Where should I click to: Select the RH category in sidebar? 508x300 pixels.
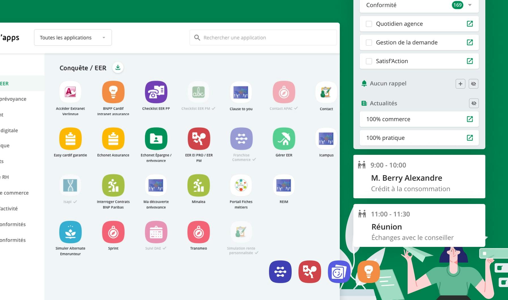point(5,177)
